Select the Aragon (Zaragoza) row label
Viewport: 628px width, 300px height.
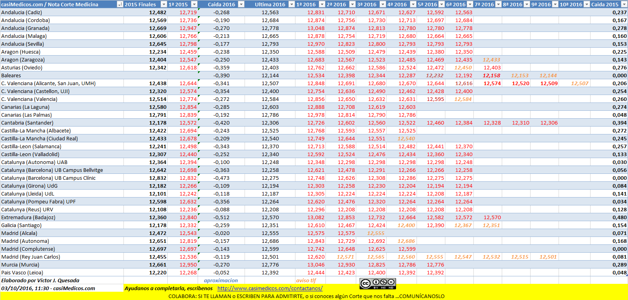(x=23, y=60)
